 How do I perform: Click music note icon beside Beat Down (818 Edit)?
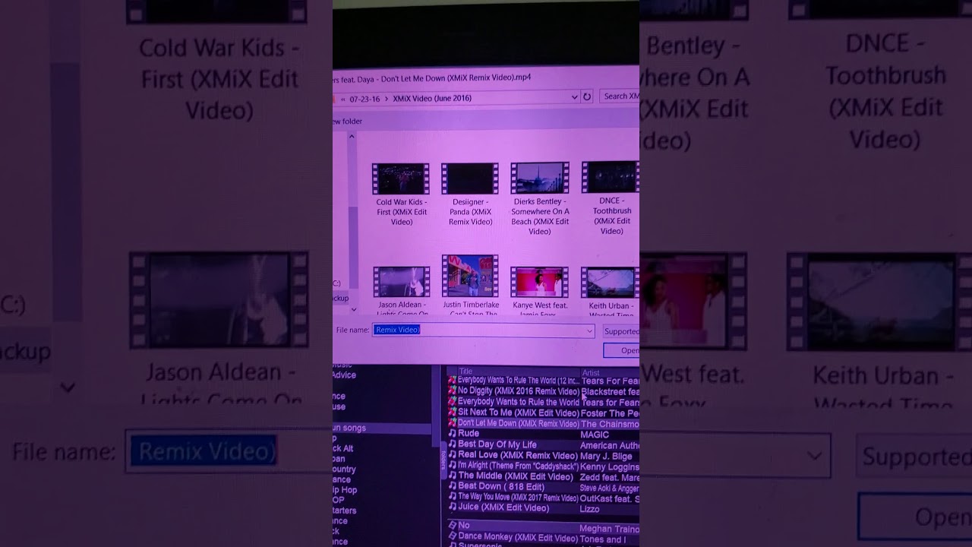(x=452, y=487)
